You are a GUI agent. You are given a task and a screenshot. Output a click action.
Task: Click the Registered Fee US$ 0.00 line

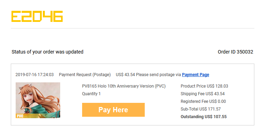point(203,101)
